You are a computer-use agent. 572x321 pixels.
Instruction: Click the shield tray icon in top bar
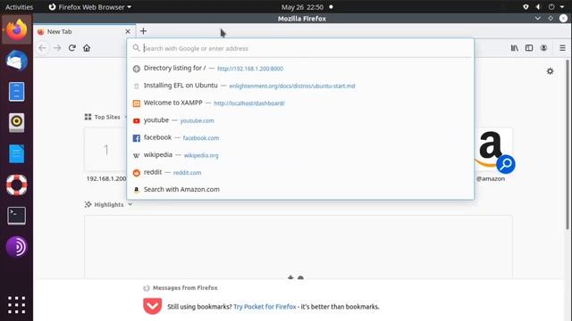click(x=526, y=7)
